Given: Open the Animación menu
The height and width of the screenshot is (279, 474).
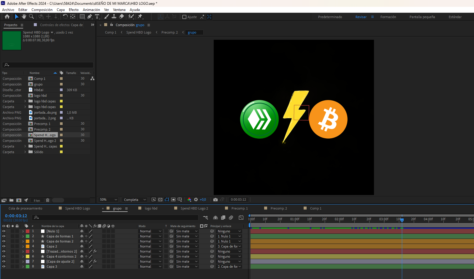Looking at the screenshot, I should pos(91,10).
